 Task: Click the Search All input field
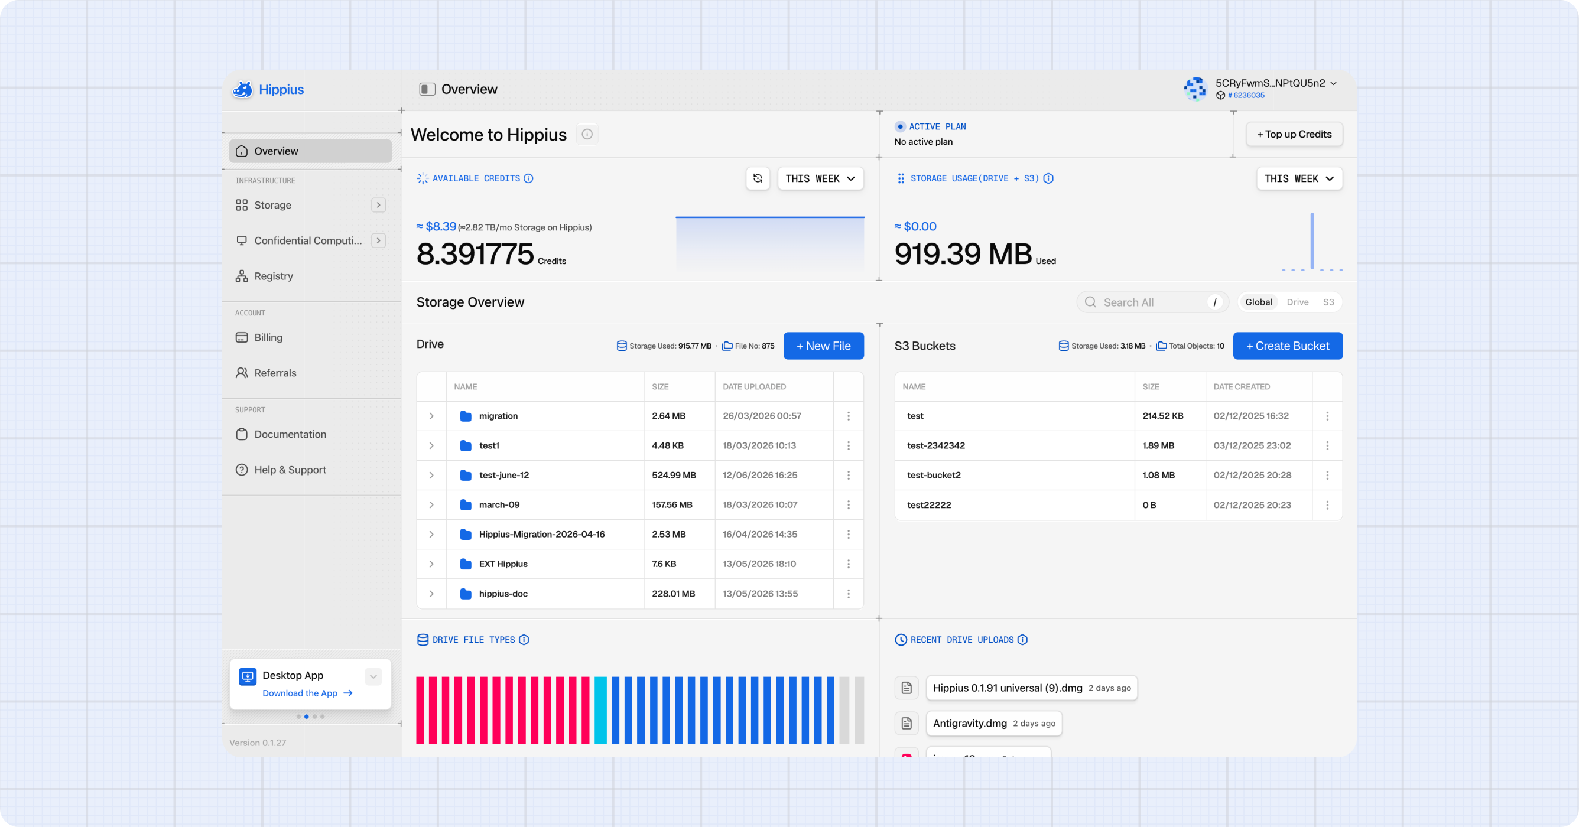click(x=1152, y=302)
